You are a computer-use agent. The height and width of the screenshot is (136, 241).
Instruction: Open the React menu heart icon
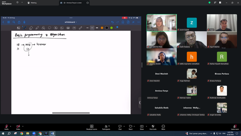click(x=131, y=127)
